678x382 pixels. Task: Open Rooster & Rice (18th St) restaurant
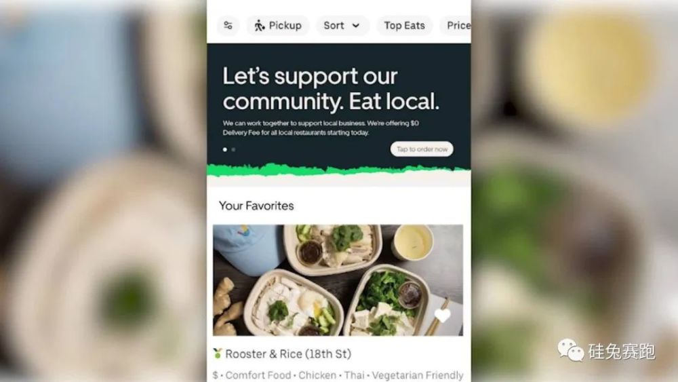click(288, 354)
